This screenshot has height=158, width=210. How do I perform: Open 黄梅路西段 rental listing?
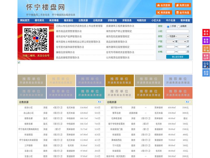tap(116, 140)
